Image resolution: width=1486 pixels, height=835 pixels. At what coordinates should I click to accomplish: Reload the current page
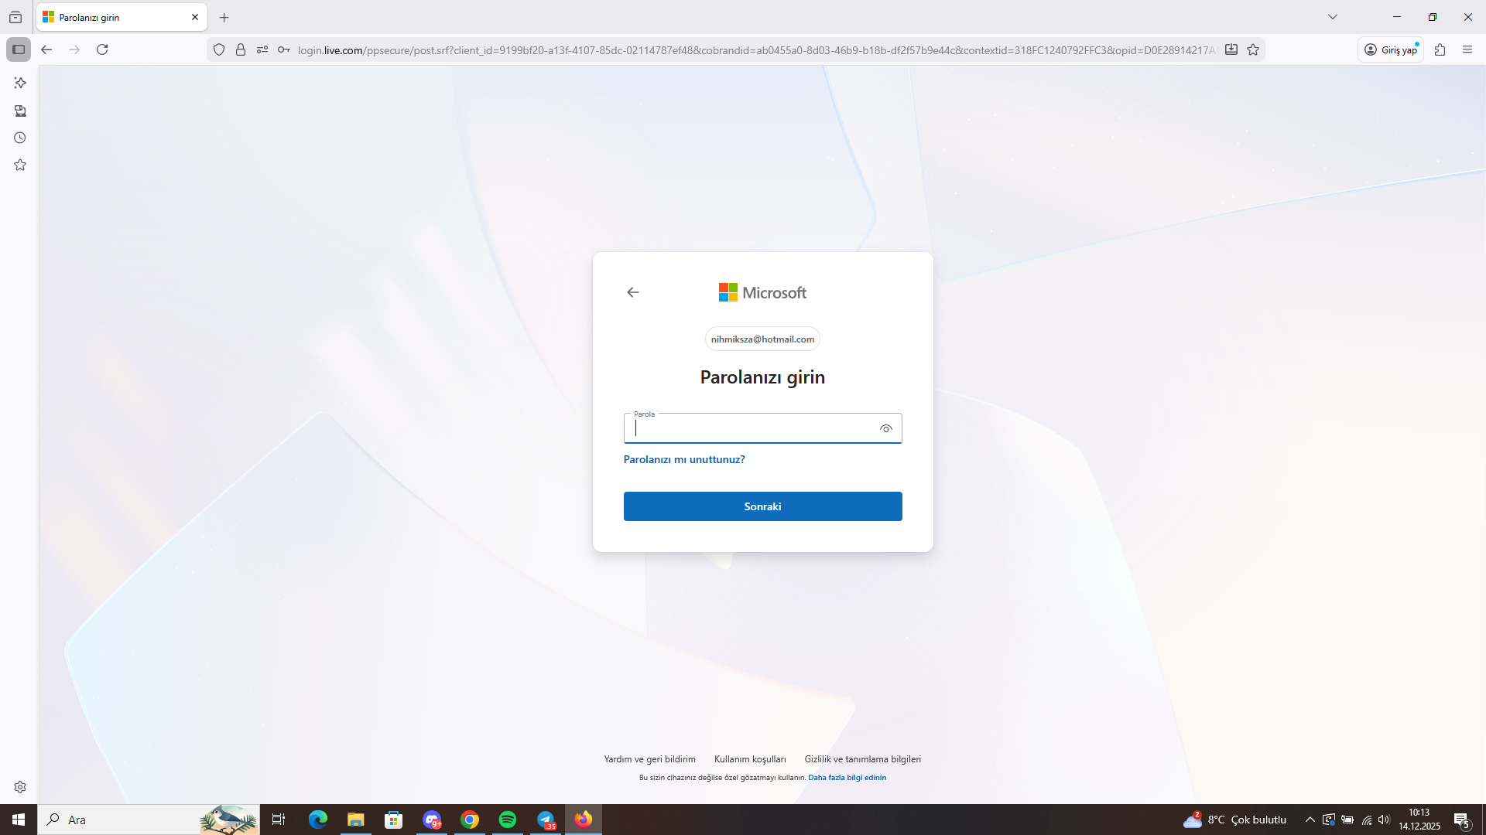click(x=102, y=49)
